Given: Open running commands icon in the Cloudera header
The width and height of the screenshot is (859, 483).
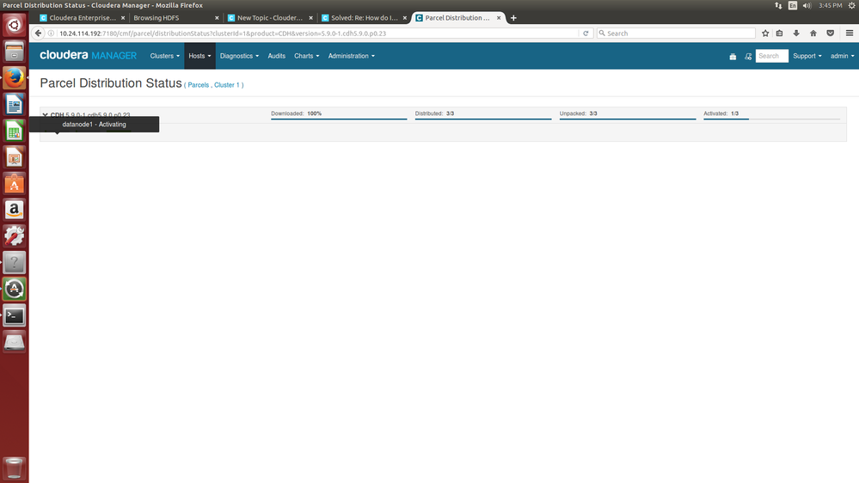Looking at the screenshot, I should coord(748,57).
